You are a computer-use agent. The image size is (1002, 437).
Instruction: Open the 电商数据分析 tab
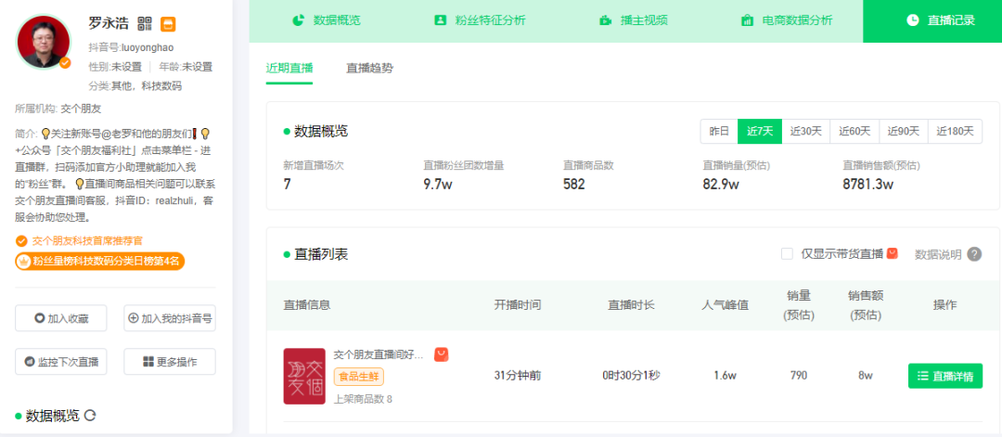[x=786, y=20]
